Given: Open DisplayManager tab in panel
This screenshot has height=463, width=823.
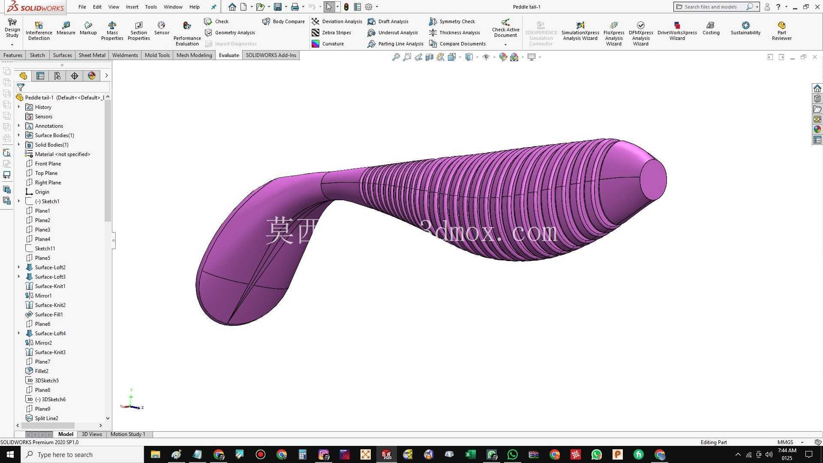Looking at the screenshot, I should click(x=92, y=76).
